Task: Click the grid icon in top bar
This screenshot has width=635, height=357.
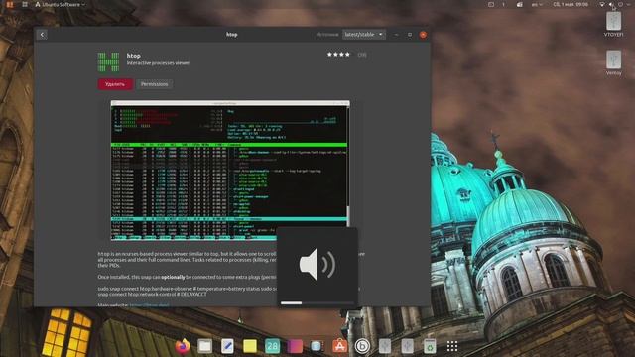Action: coord(25,4)
